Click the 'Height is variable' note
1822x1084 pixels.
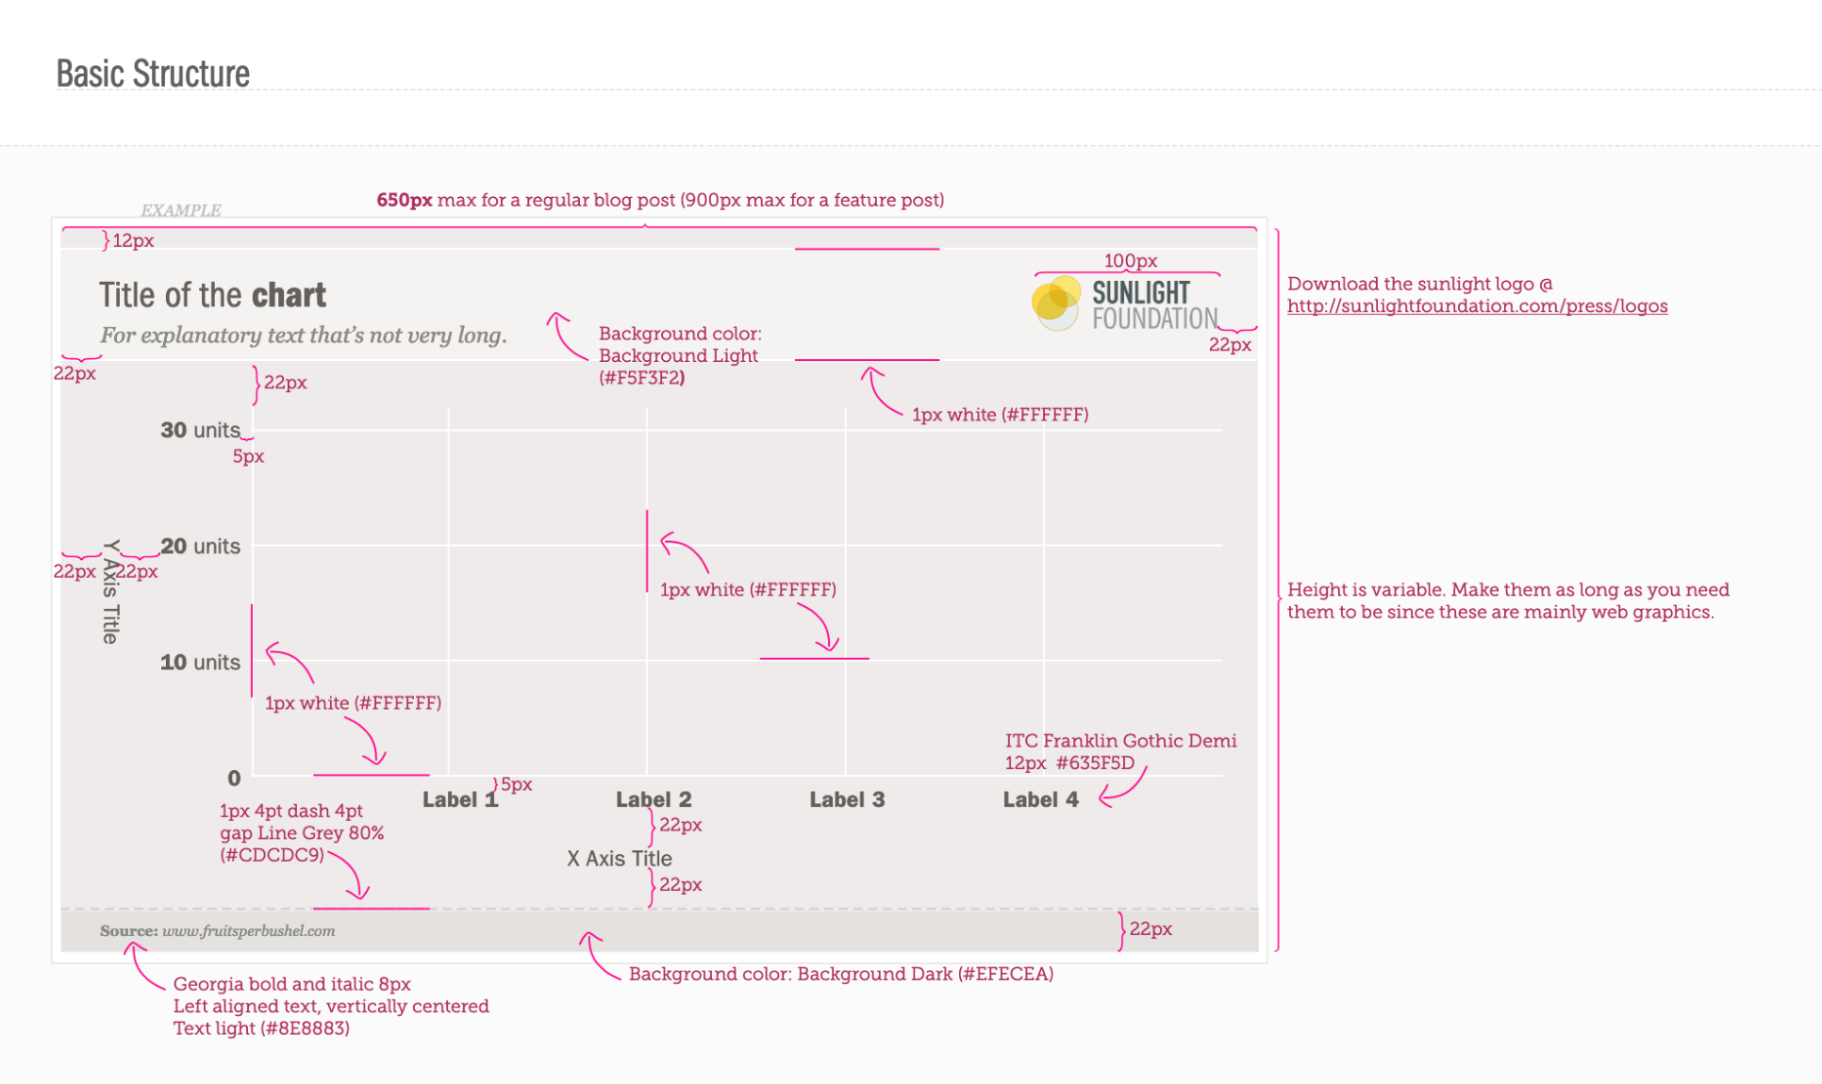click(1507, 600)
